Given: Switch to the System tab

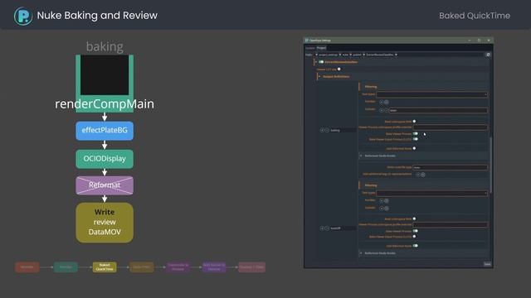Looking at the screenshot, I should (x=309, y=48).
